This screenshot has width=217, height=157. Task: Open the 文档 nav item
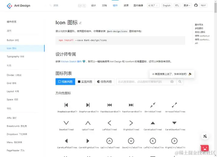pyautogui.click(x=104, y=5)
